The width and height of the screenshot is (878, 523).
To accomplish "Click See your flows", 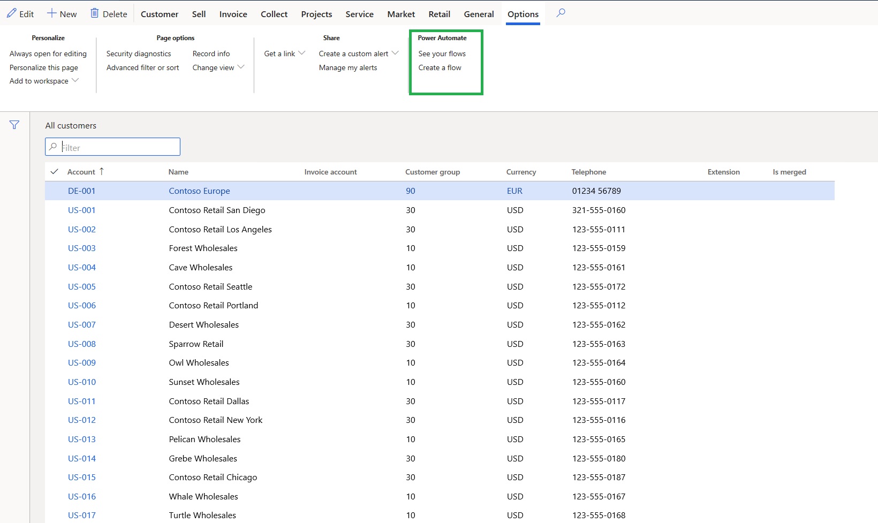I will coord(442,54).
